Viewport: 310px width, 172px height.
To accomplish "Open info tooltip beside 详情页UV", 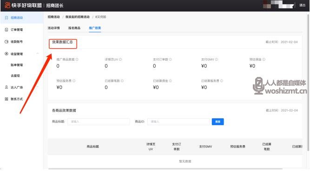I will tap(120, 59).
